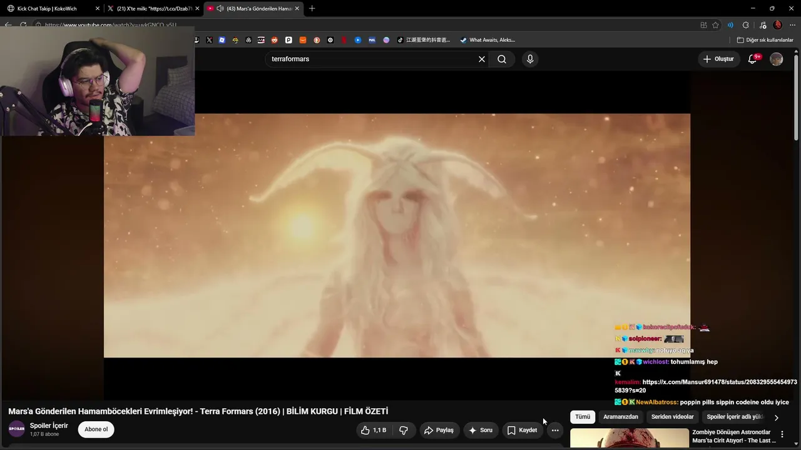Share the video with Paylaş
Screen dimensions: 801x450
(x=439, y=430)
